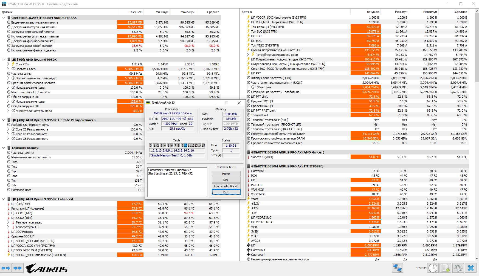Click the HWiNFO title bar app icon
The image size is (479, 276).
click(x=4, y=4)
